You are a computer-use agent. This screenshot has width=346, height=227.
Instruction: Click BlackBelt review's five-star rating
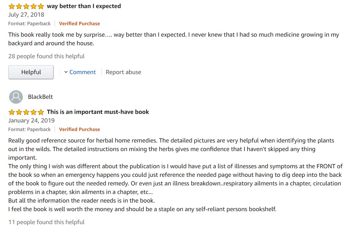pos(26,112)
